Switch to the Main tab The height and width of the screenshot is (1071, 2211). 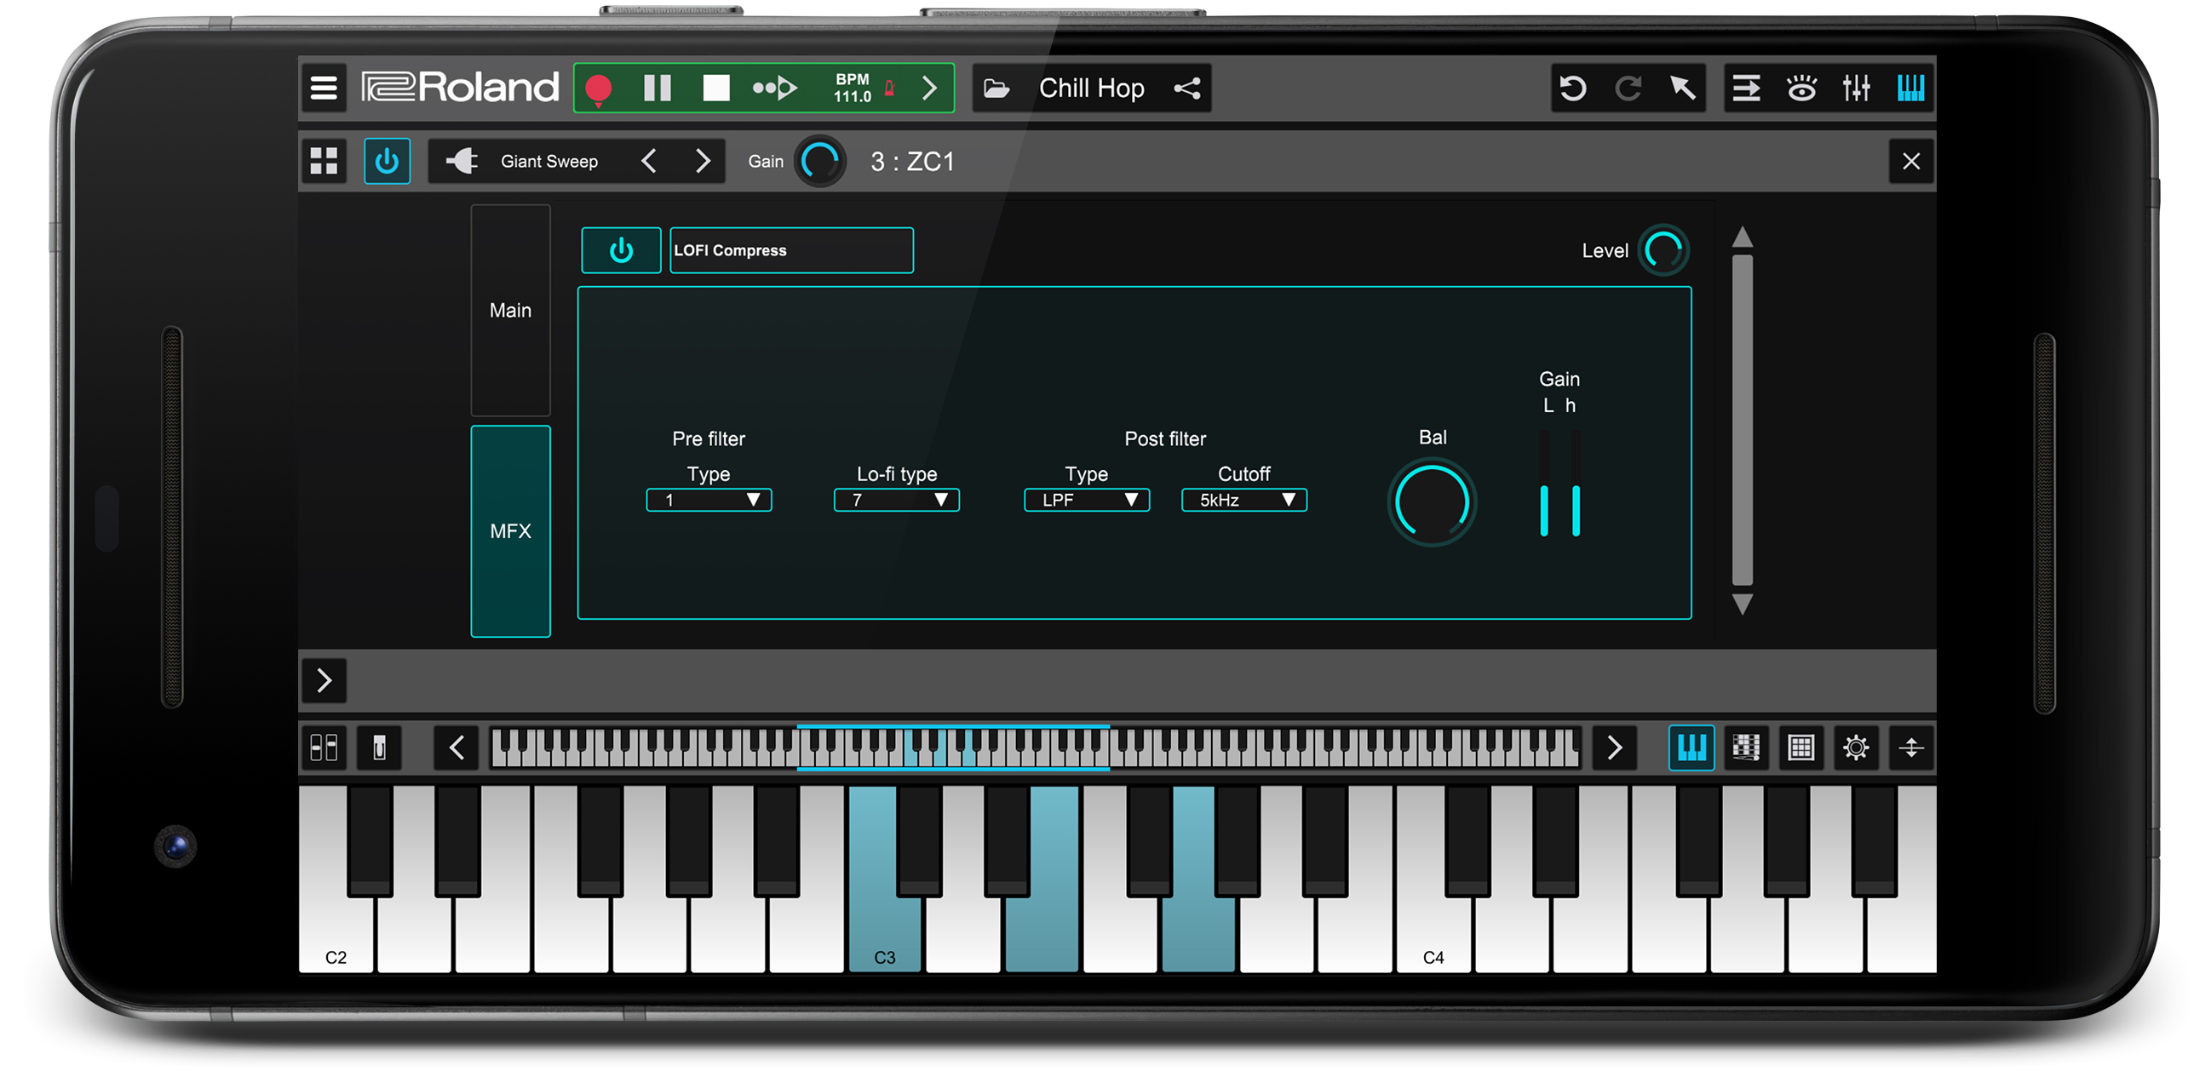[x=510, y=310]
